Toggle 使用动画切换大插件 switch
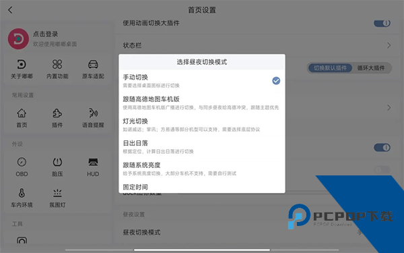 point(382,23)
